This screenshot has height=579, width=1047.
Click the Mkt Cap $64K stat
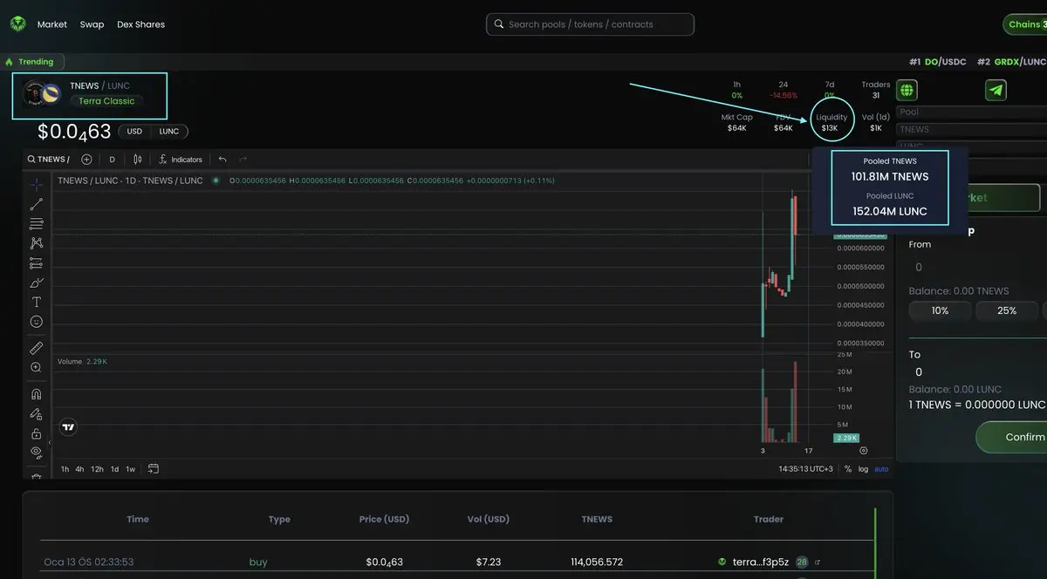737,122
